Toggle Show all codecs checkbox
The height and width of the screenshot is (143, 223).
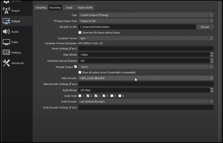click(80, 73)
